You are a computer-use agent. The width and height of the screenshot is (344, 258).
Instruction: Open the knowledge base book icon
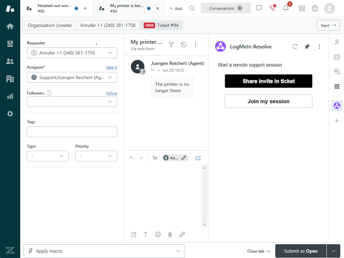pyautogui.click(x=337, y=57)
